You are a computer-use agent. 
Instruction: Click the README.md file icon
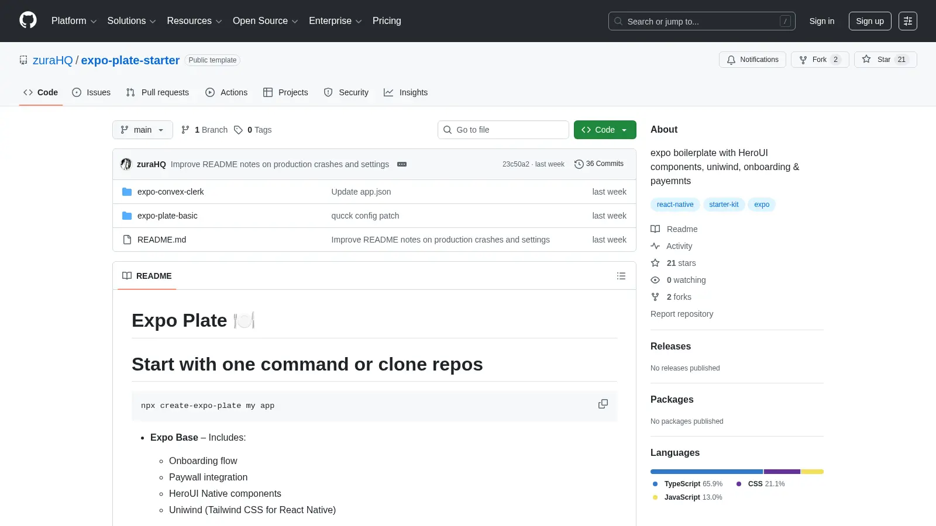pos(127,240)
